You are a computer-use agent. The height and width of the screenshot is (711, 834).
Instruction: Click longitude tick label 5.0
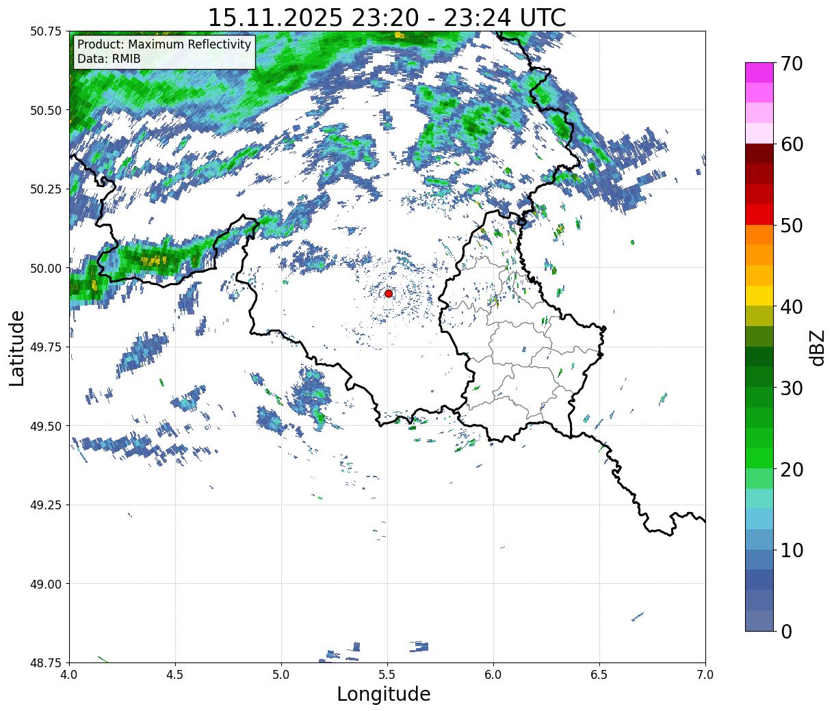281,674
